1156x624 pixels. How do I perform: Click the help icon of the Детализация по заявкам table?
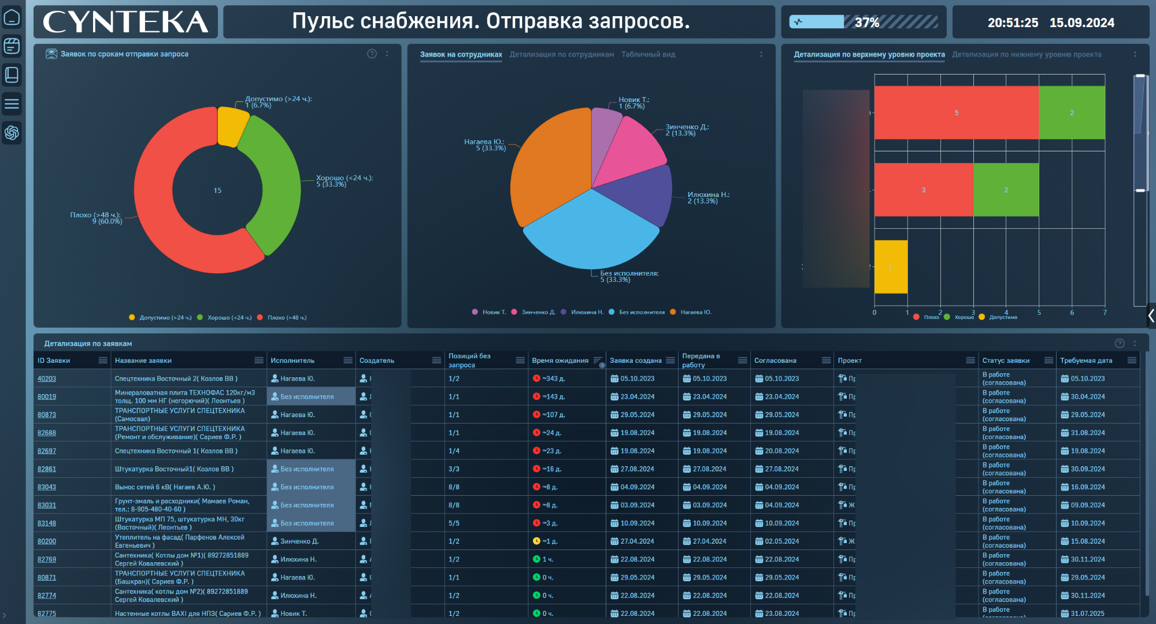pyautogui.click(x=1119, y=343)
